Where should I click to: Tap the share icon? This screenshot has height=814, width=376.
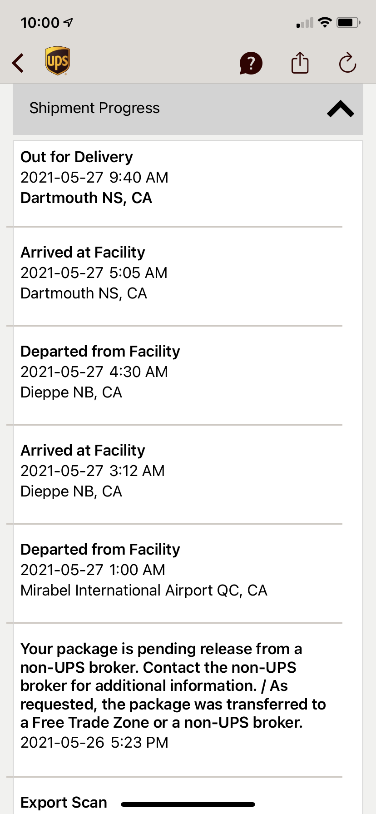point(300,63)
